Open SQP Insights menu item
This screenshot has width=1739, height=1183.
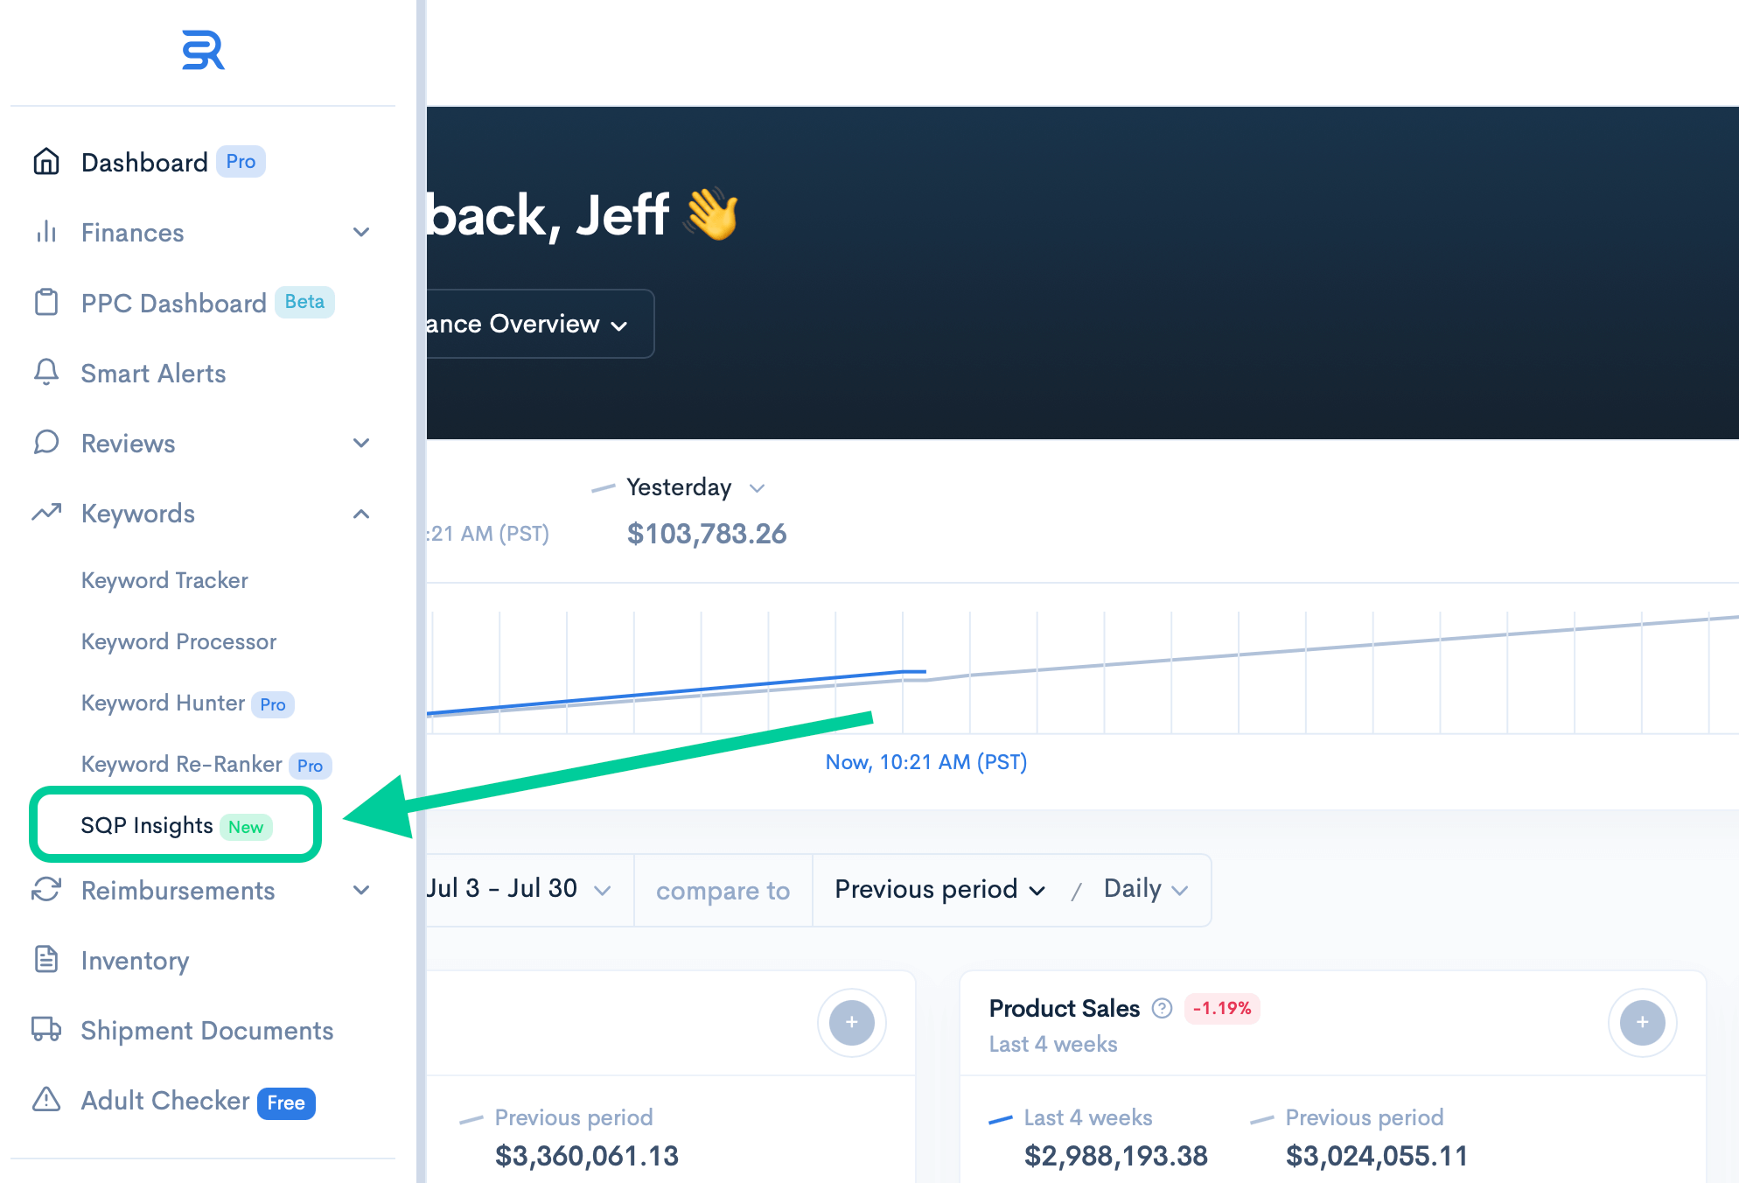point(176,825)
